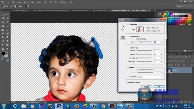
Task: Select the Zoom tool in the toolbox
Action: [x=7, y=49]
